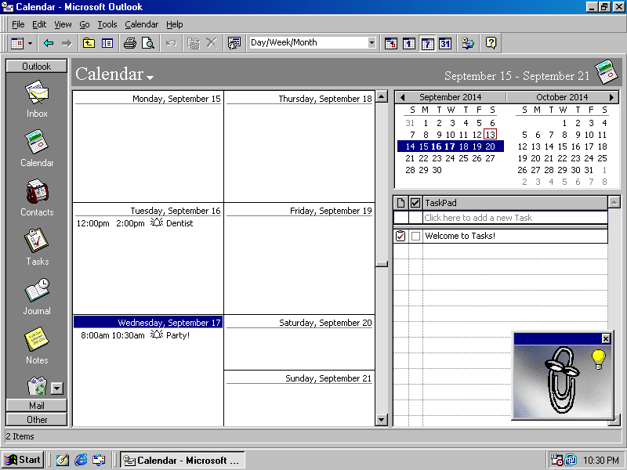Click the Print Preview toolbar icon
The width and height of the screenshot is (627, 470).
(148, 43)
